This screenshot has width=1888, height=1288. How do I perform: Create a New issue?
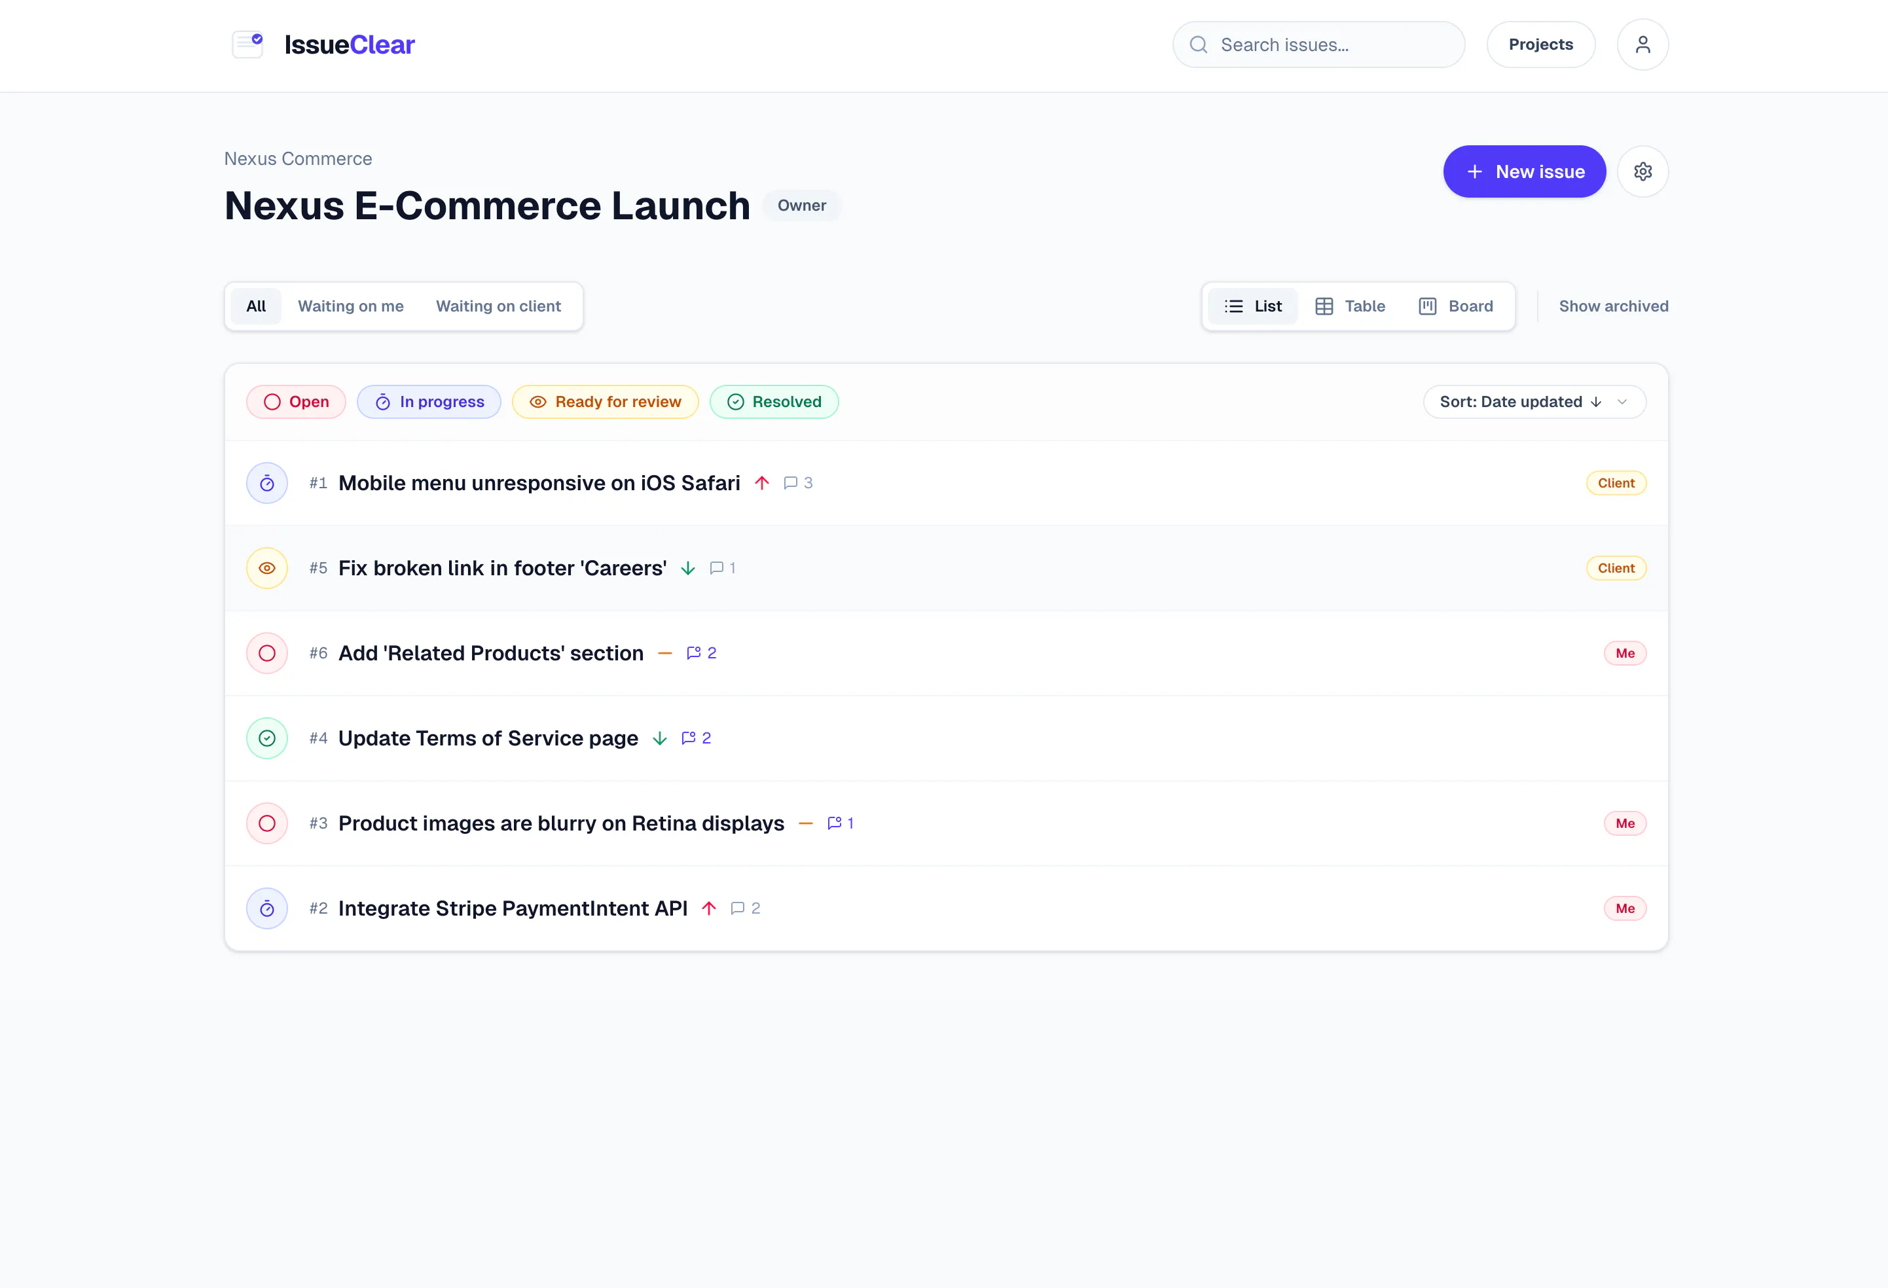1523,171
